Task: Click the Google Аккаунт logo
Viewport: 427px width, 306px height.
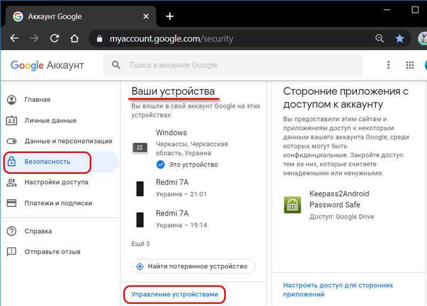Action: click(x=47, y=65)
